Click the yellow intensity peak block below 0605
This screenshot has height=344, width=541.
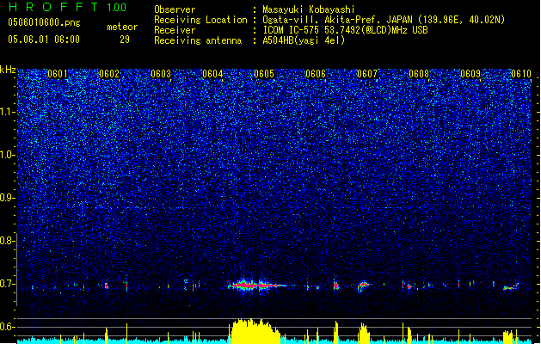[x=255, y=332]
